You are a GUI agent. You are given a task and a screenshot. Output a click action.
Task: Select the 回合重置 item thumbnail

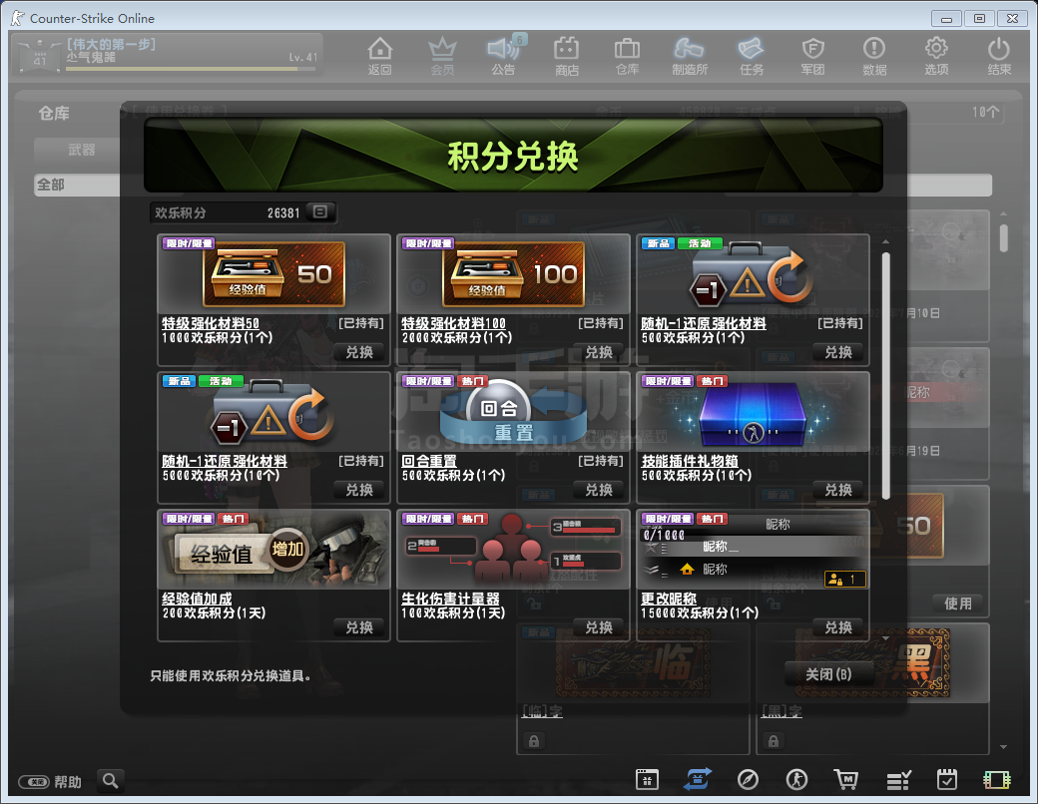pos(513,412)
